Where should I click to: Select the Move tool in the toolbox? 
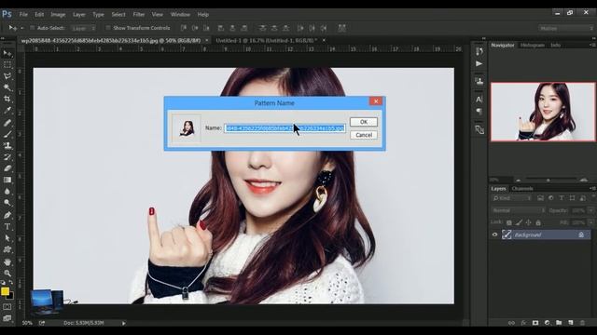7,54
